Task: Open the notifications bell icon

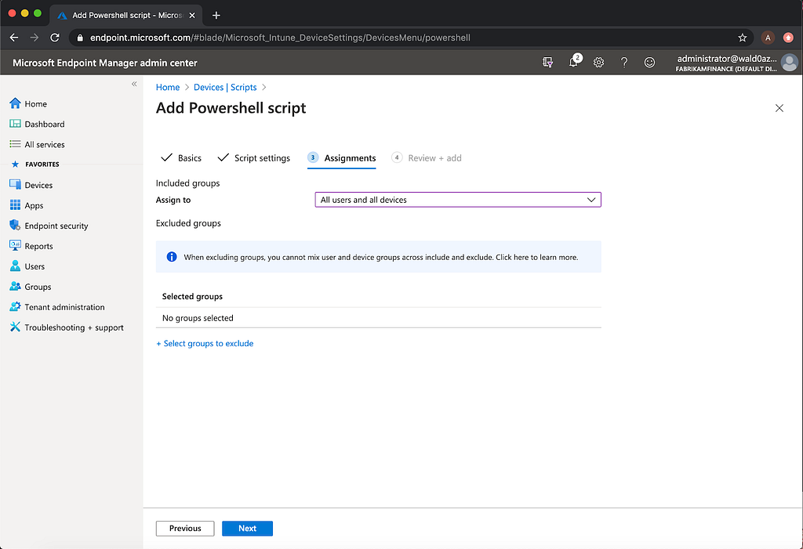Action: click(574, 63)
